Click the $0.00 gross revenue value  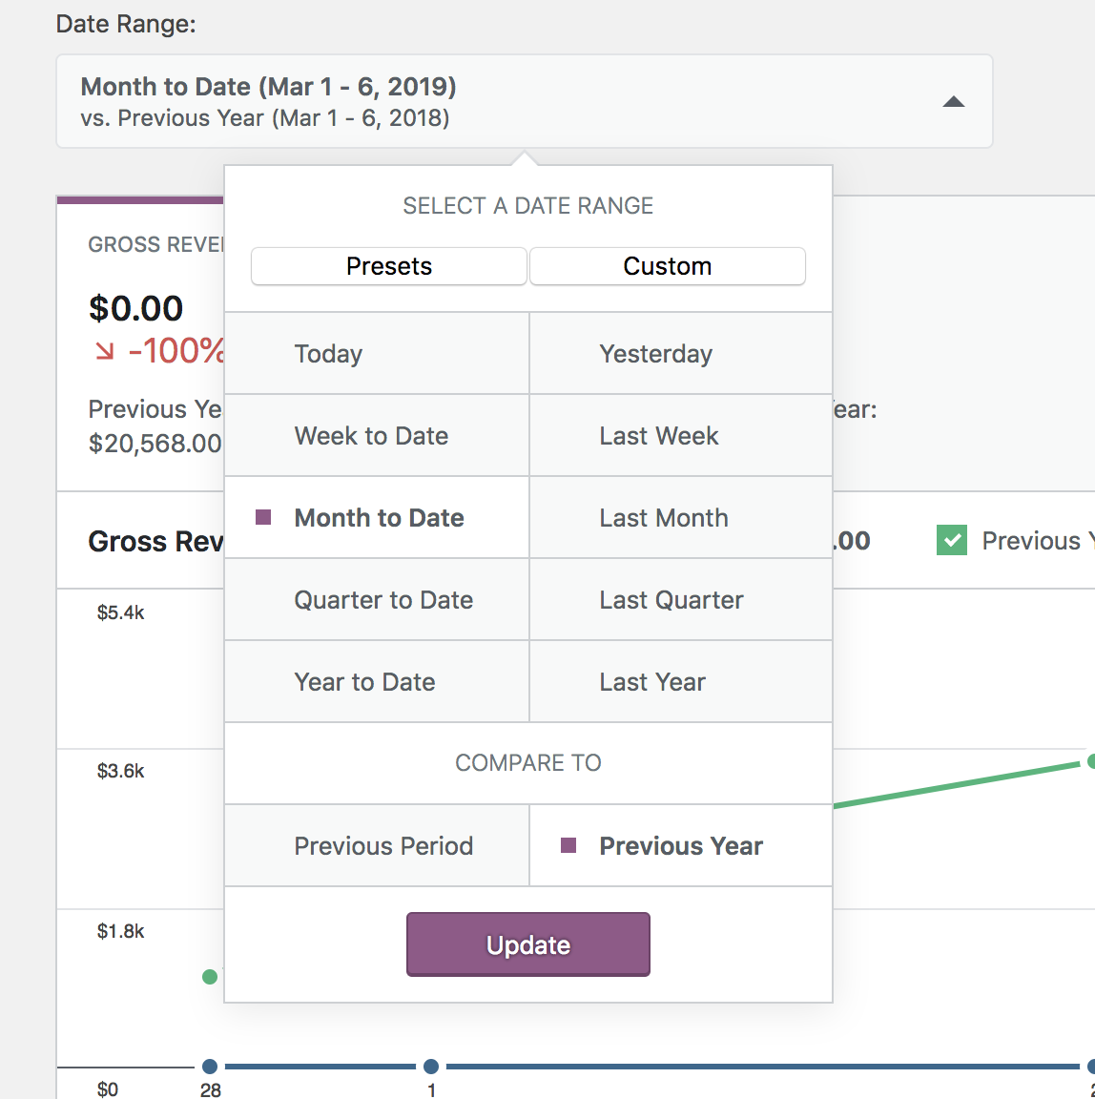click(135, 308)
